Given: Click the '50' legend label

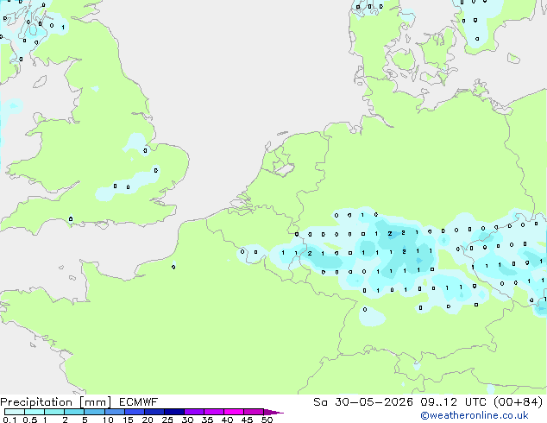Looking at the screenshot, I should pos(267,420).
